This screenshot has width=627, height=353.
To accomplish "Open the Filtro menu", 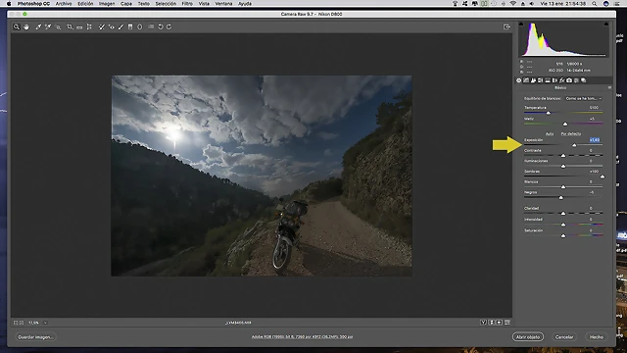I will (187, 4).
